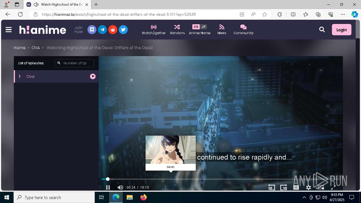Refresh the current page
Viewport: 361px width, 203px height.
pos(20,14)
